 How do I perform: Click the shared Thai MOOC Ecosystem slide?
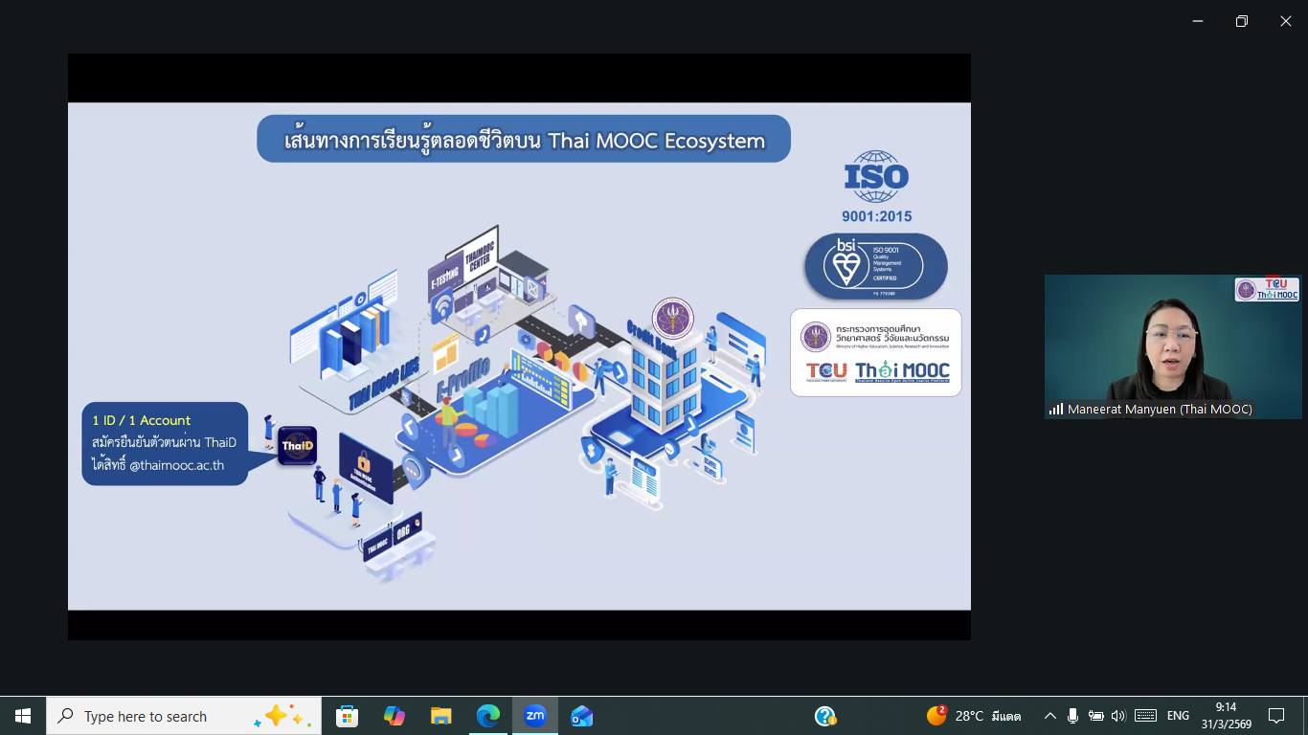(519, 355)
